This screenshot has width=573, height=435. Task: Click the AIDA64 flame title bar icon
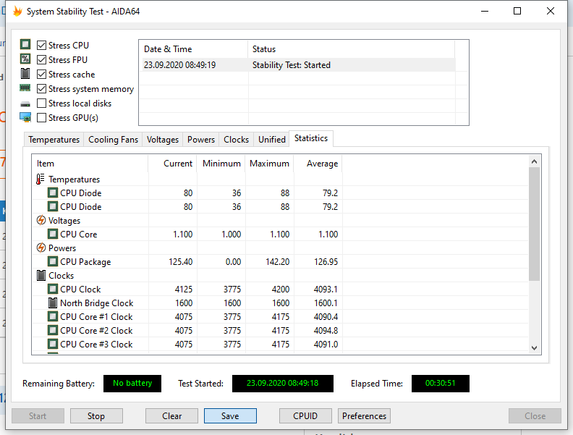click(17, 12)
